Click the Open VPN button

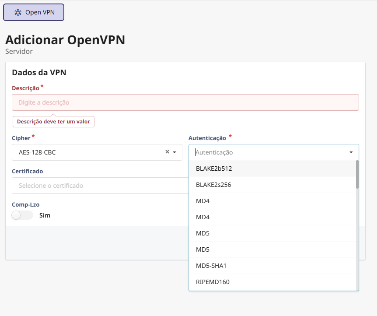(34, 12)
